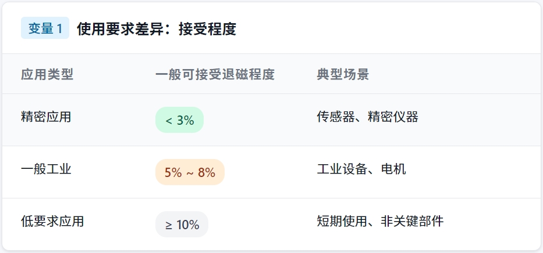Click the 电机 text
The height and width of the screenshot is (253, 543).
tap(393, 169)
